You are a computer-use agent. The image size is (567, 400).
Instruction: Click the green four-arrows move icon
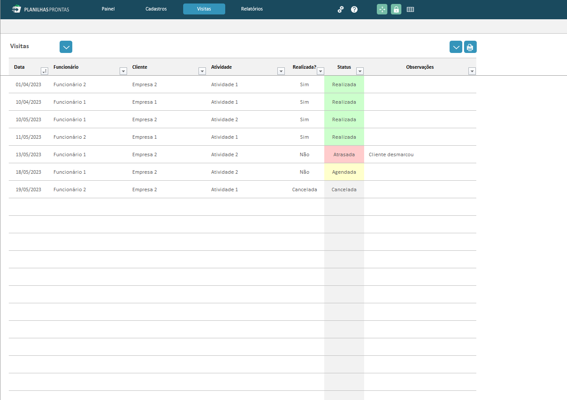382,9
